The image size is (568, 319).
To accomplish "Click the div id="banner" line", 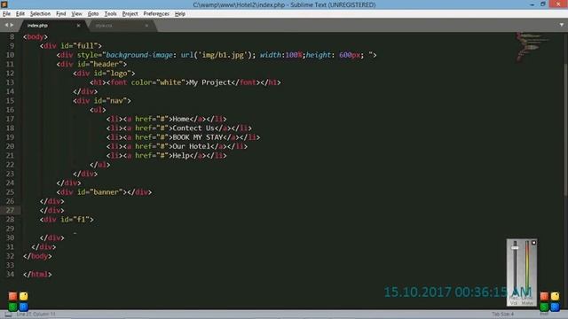I will pyautogui.click(x=104, y=192).
